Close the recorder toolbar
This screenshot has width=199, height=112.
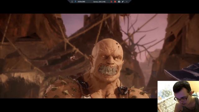[127, 2]
